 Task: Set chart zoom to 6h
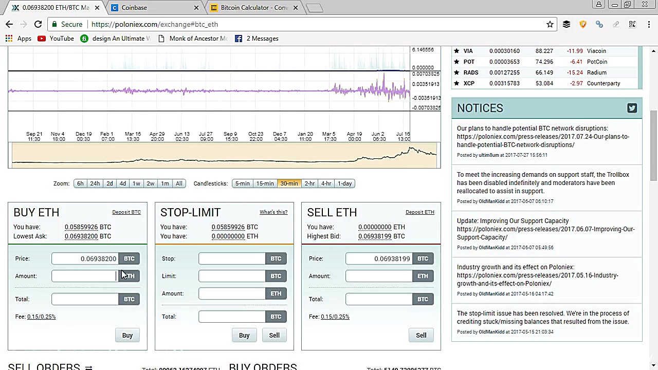[x=80, y=183]
